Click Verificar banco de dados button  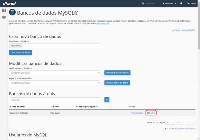[x=117, y=73]
